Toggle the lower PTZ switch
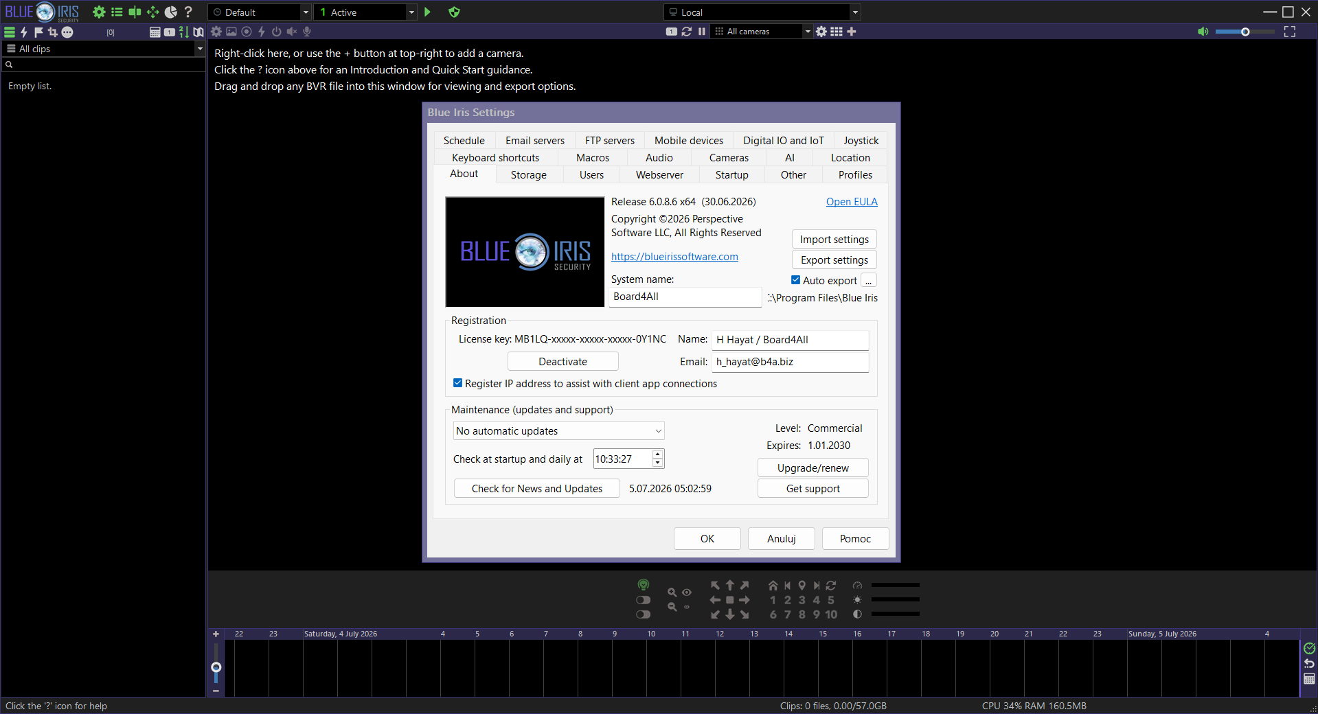Image resolution: width=1318 pixels, height=714 pixels. coord(644,614)
